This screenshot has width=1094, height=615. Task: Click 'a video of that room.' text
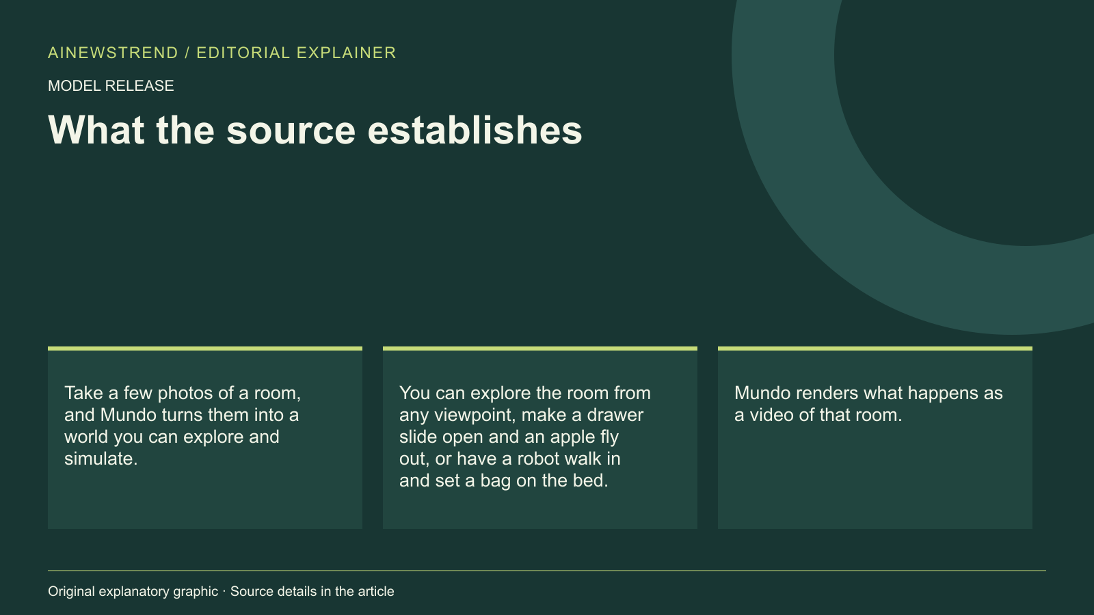pos(818,415)
